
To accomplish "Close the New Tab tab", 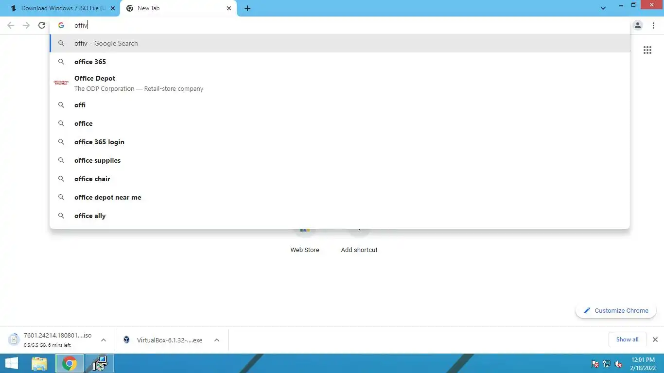I will point(229,8).
